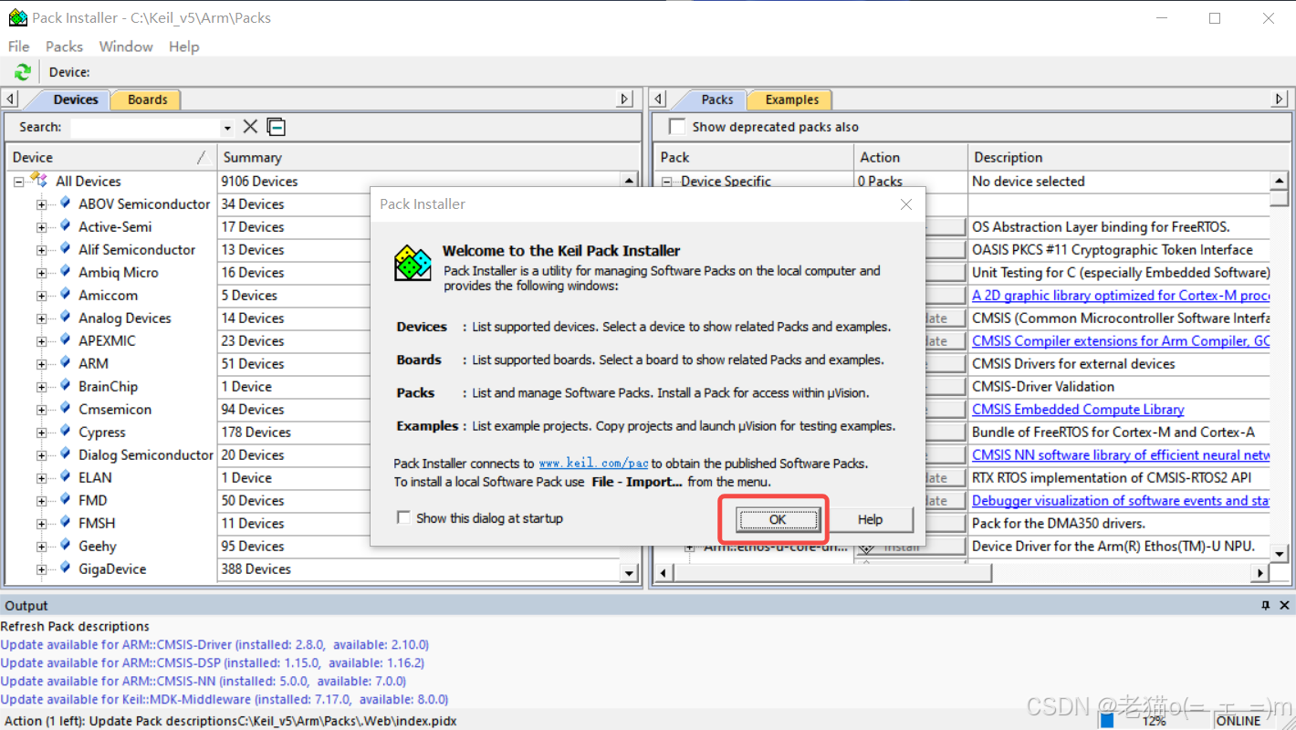The width and height of the screenshot is (1296, 730).
Task: Click the Pack Installer dialog logo icon
Action: [x=413, y=263]
